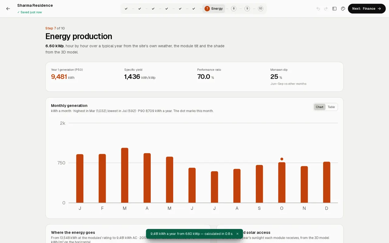
Task: Go back using the left arrow icon
Action: click(x=8, y=9)
